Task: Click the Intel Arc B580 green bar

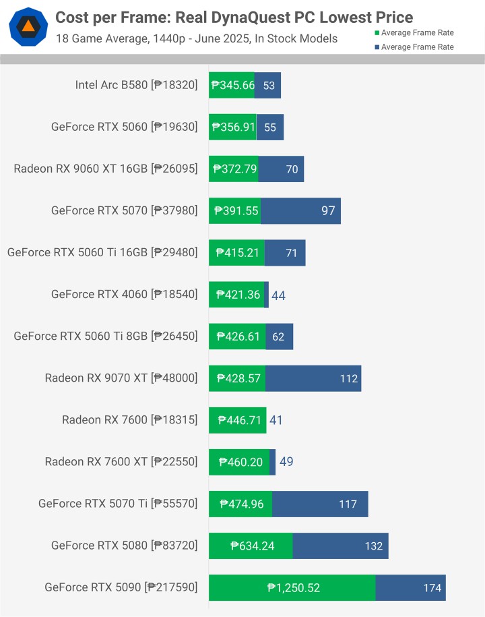Action: click(232, 85)
